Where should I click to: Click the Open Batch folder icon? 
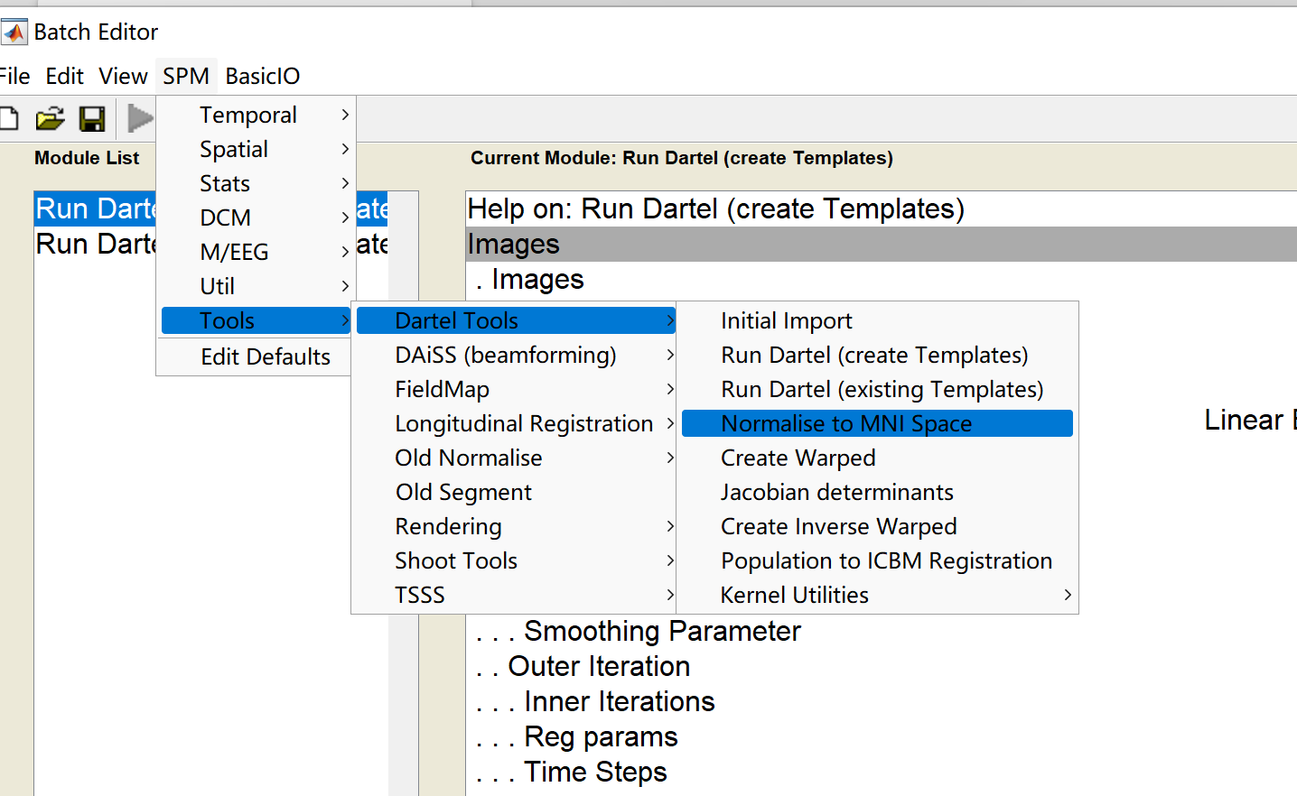point(51,118)
